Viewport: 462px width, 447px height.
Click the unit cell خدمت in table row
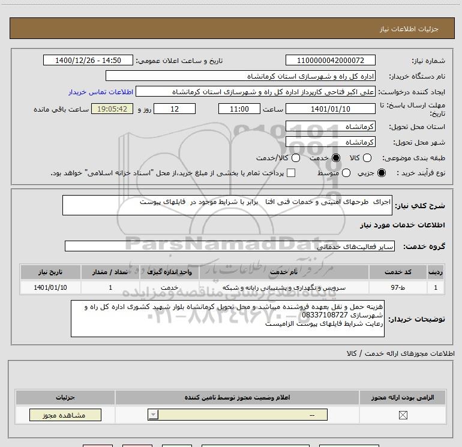[x=169, y=287]
